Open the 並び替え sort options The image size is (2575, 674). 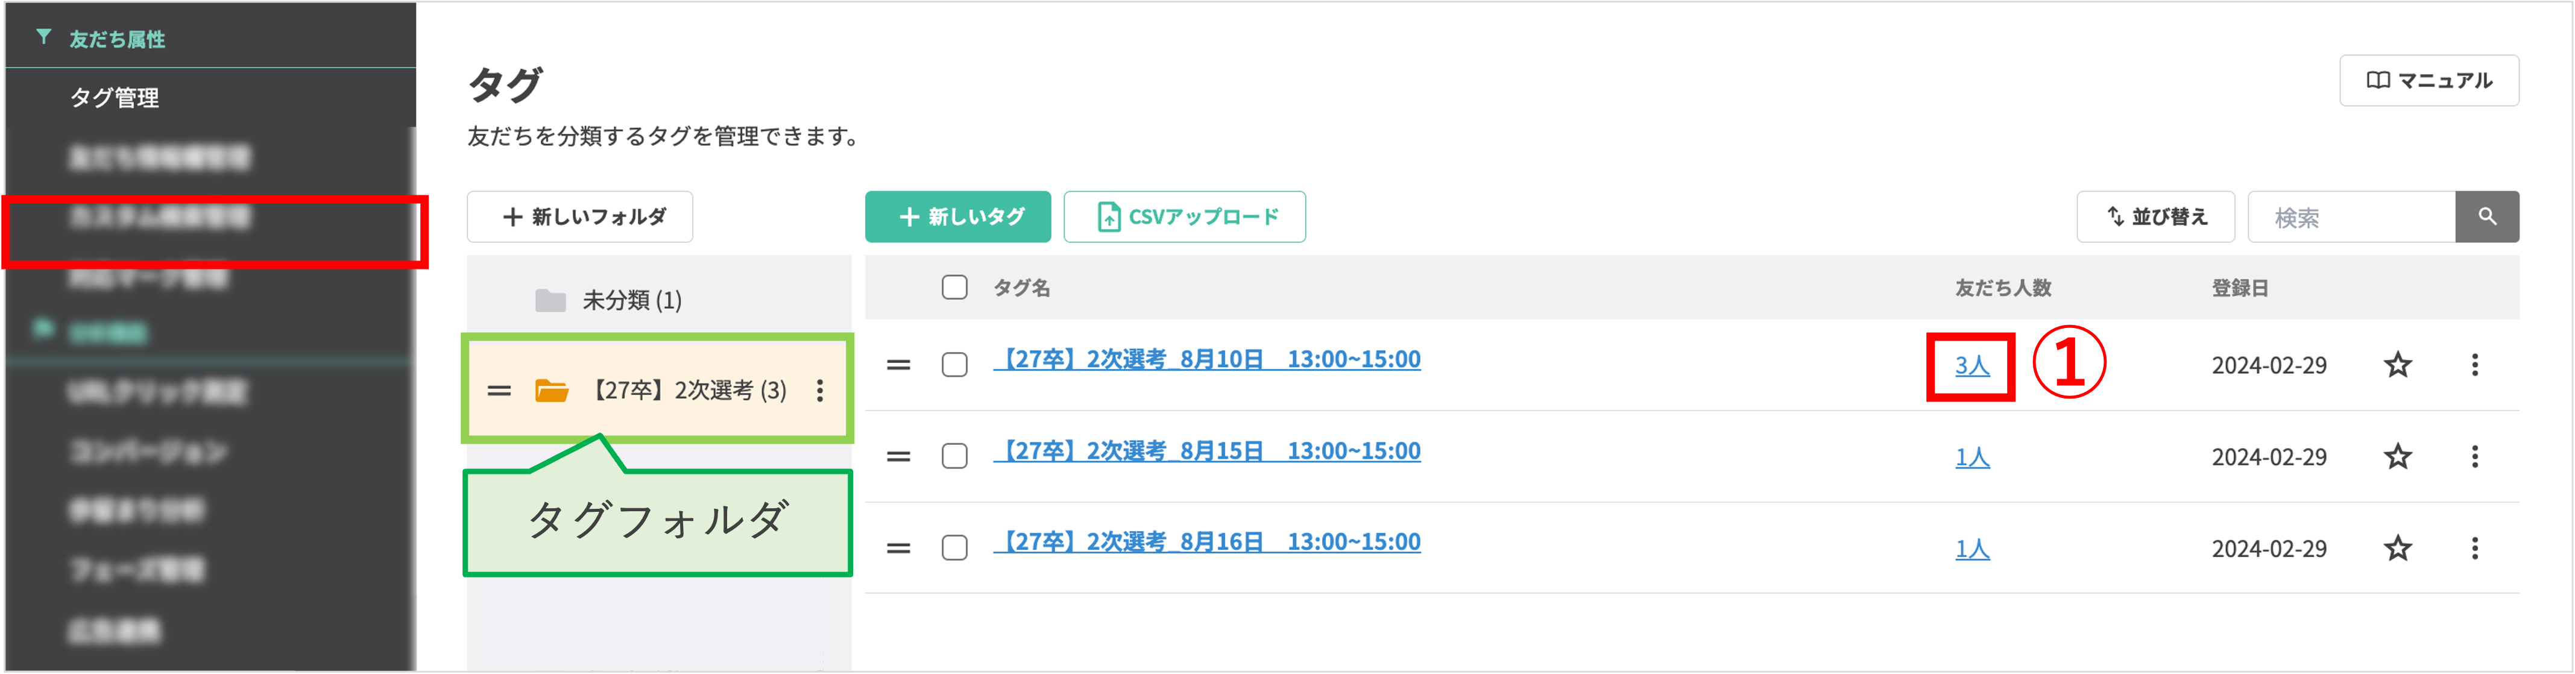[2155, 217]
